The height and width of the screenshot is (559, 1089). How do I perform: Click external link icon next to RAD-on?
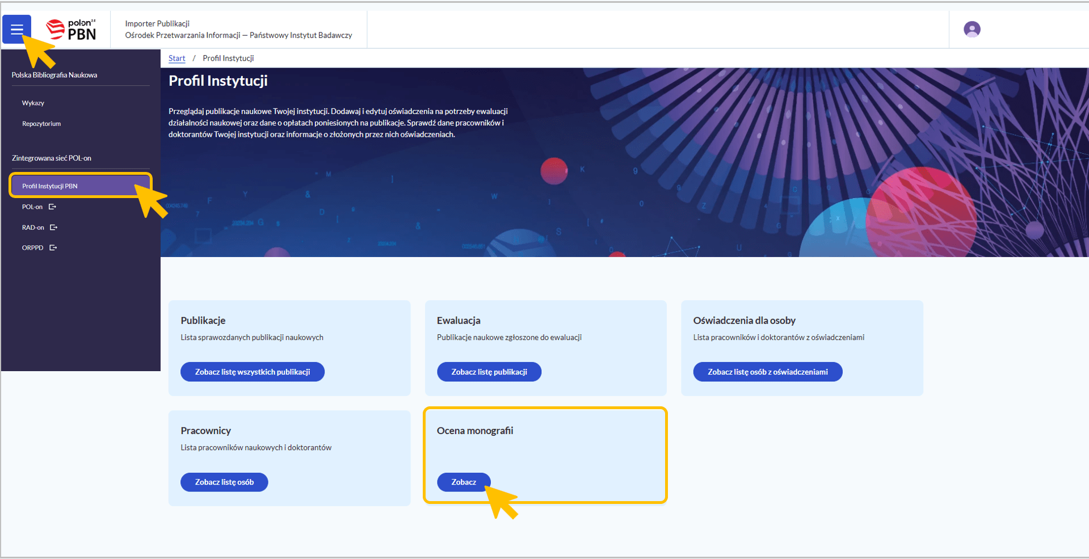(54, 228)
